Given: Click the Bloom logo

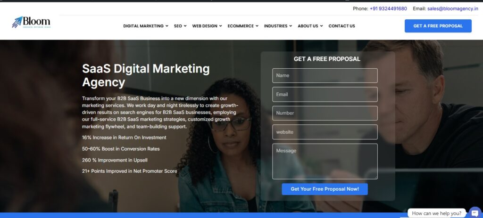Looking at the screenshot, I should coord(31,22).
